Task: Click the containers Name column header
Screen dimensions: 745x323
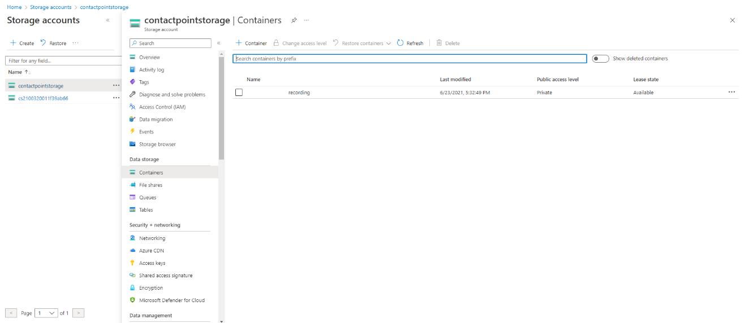Action: click(253, 80)
